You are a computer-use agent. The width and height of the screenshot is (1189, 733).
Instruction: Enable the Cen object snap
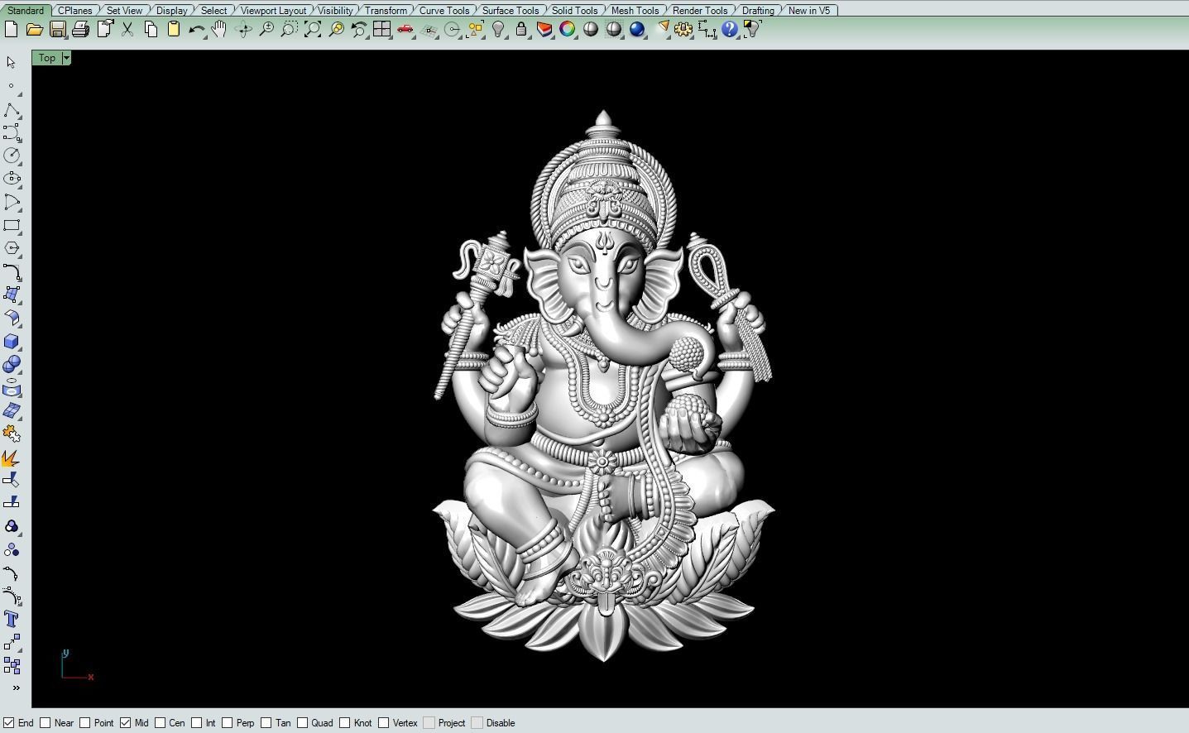[x=159, y=722]
